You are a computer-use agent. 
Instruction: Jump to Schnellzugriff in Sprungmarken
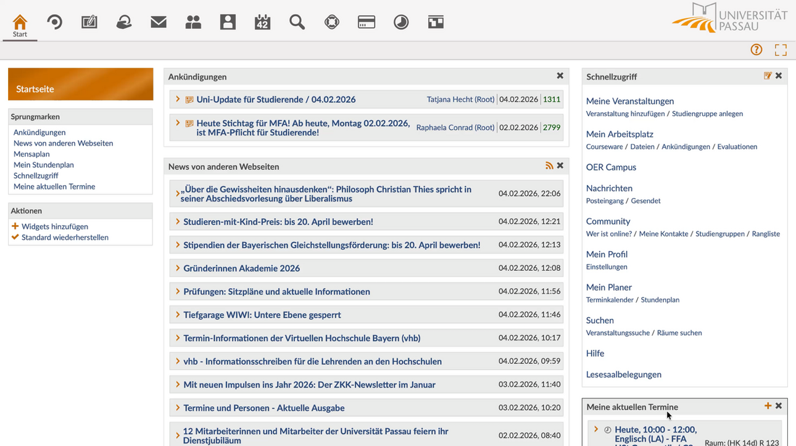coord(36,175)
